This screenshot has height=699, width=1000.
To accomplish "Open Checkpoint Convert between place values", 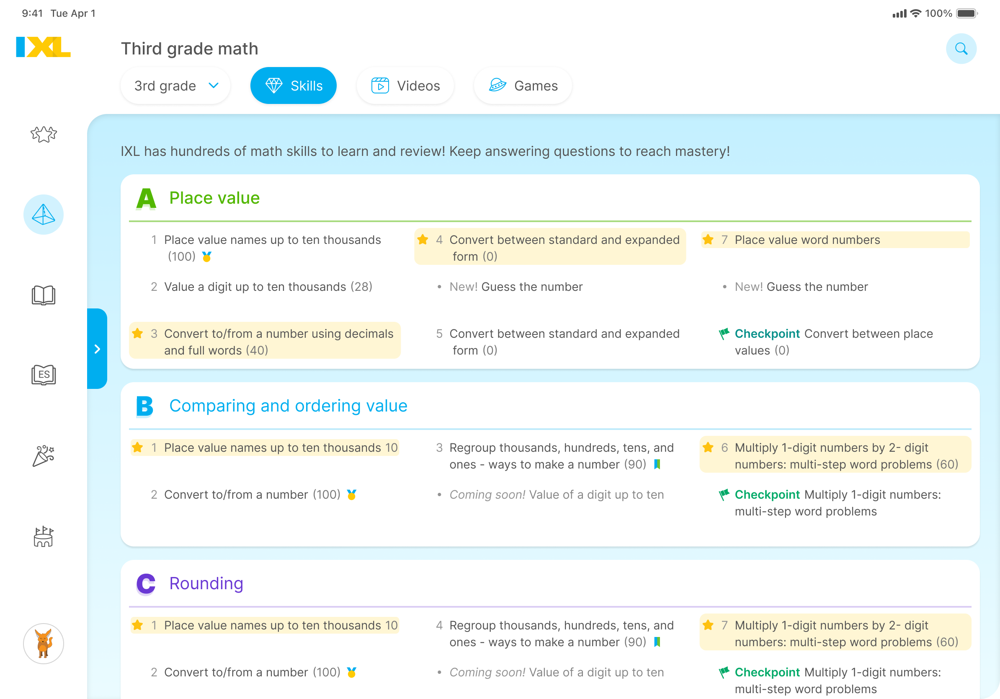I will tap(834, 342).
